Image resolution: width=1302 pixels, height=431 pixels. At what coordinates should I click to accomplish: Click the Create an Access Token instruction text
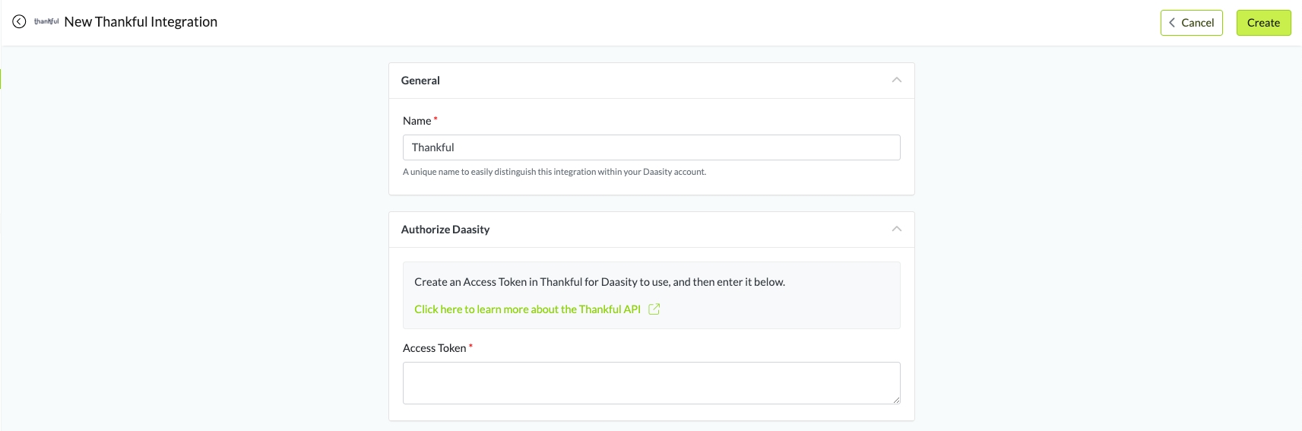(599, 282)
